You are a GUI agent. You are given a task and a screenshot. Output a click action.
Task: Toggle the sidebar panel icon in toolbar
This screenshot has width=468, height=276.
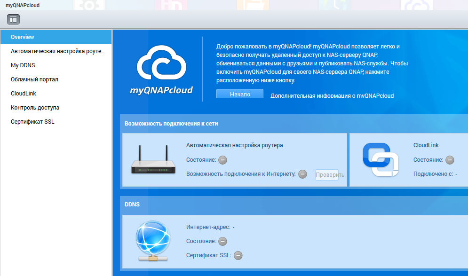click(13, 19)
